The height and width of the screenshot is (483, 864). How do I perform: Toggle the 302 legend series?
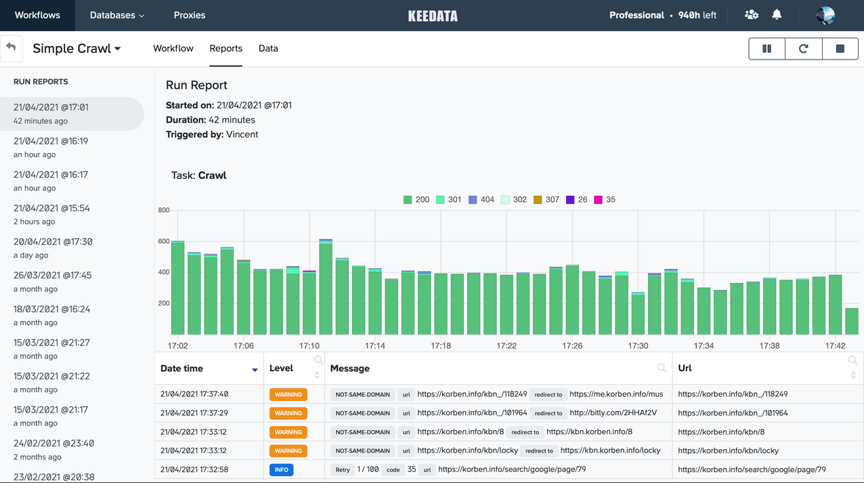514,200
